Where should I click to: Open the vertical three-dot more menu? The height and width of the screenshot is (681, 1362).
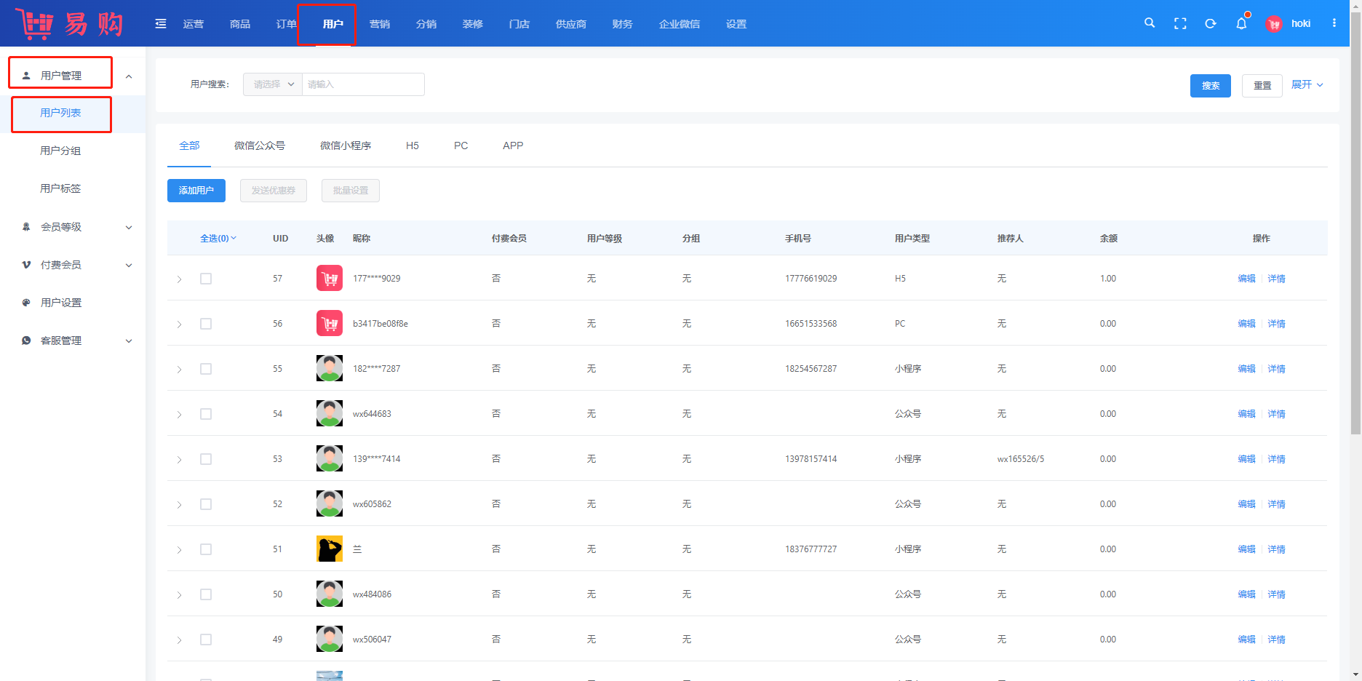point(1334,23)
